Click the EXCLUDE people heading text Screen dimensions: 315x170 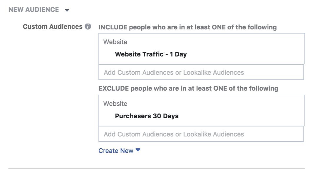tap(188, 88)
